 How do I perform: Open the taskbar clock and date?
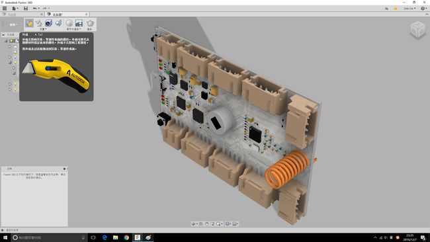click(x=410, y=237)
